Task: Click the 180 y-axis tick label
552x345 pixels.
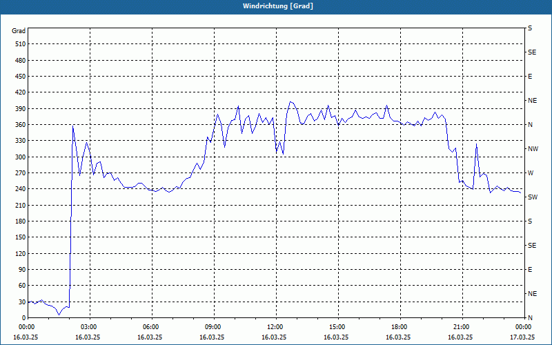Action: (x=20, y=221)
